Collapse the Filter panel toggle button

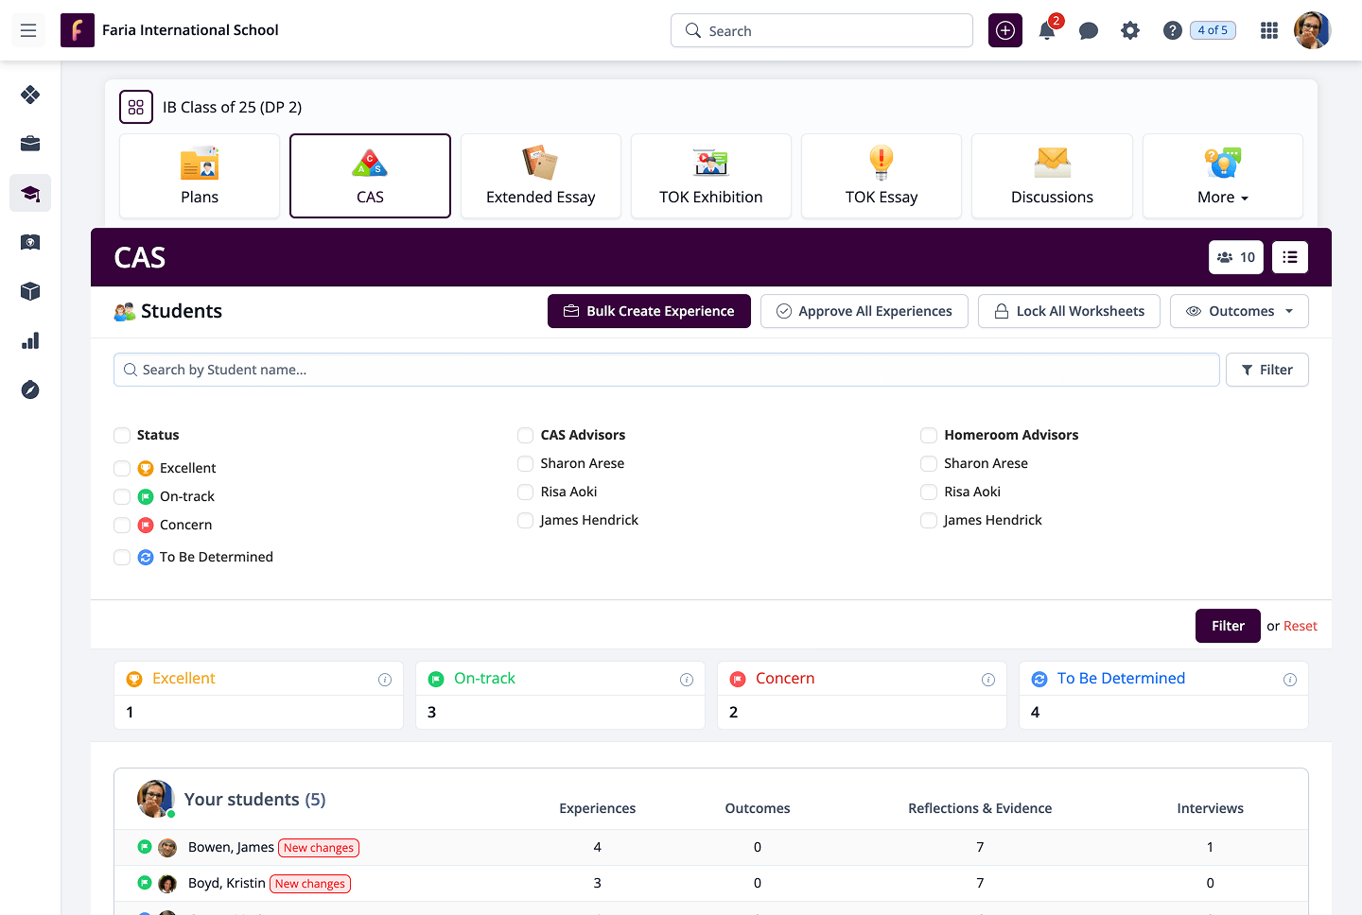(1266, 370)
